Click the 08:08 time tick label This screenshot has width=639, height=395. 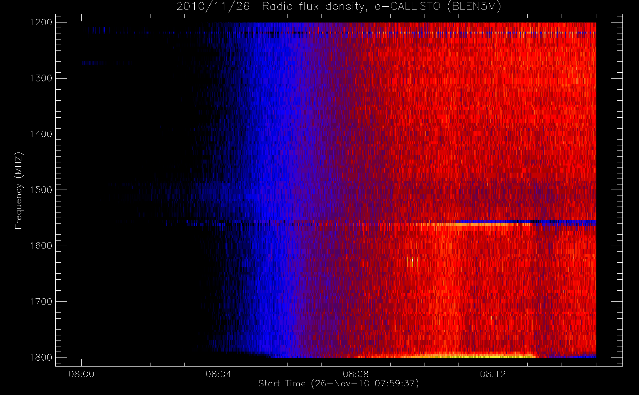[355, 374]
